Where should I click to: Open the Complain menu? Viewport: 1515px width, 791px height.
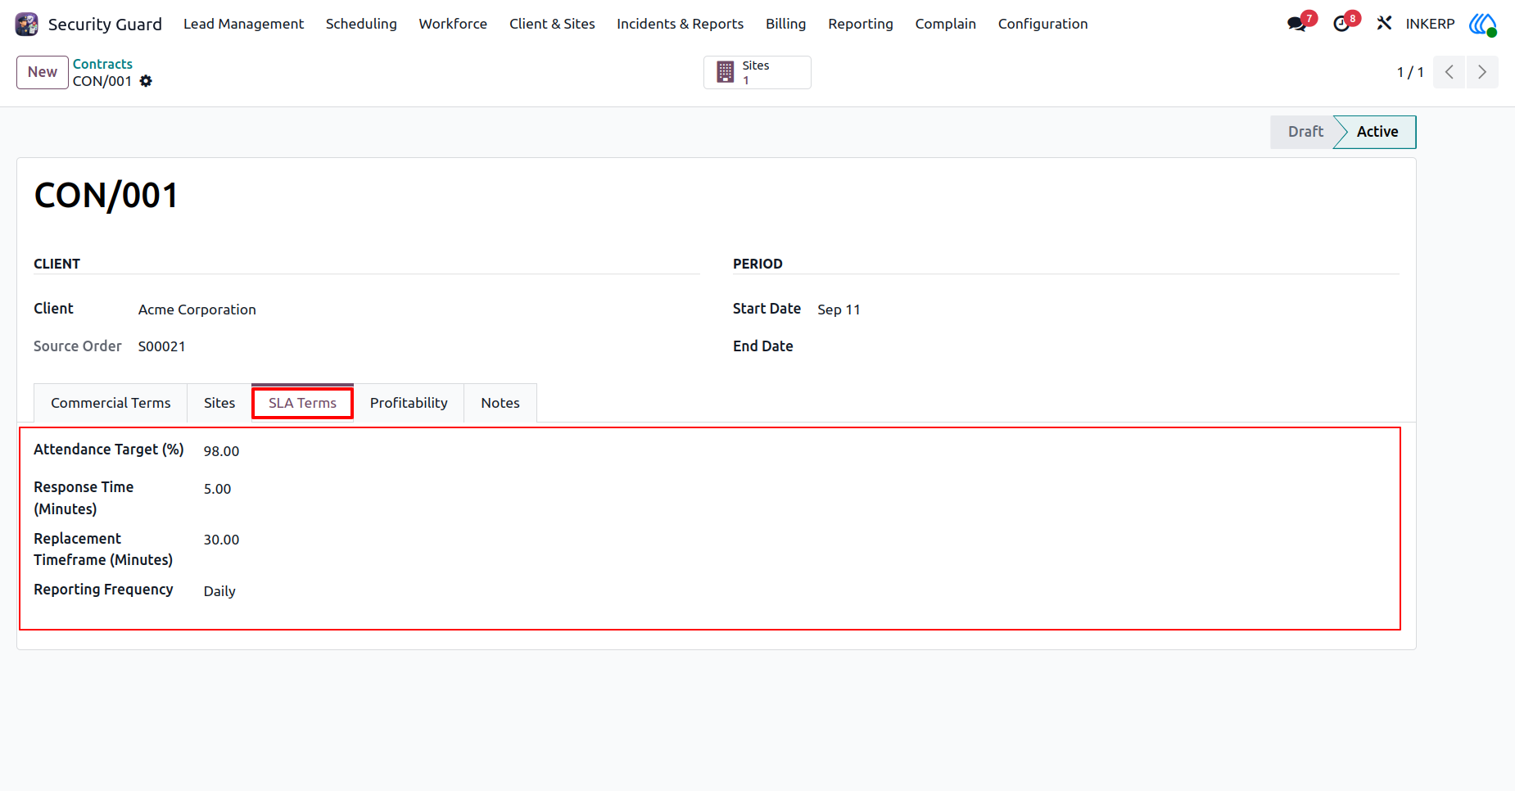pyautogui.click(x=945, y=24)
